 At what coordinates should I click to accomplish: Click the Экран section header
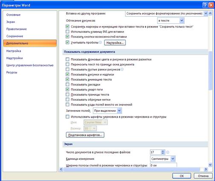pos(135,144)
